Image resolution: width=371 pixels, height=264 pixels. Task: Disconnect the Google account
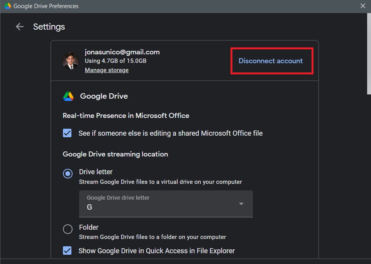(x=271, y=61)
